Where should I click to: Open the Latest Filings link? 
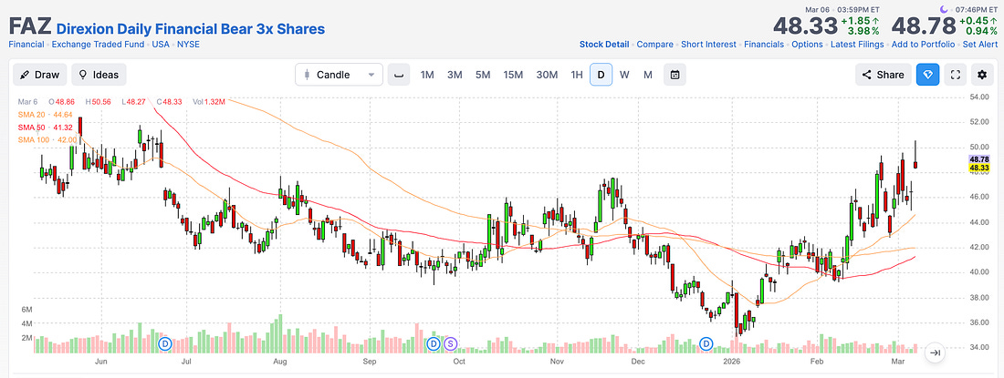coord(857,45)
